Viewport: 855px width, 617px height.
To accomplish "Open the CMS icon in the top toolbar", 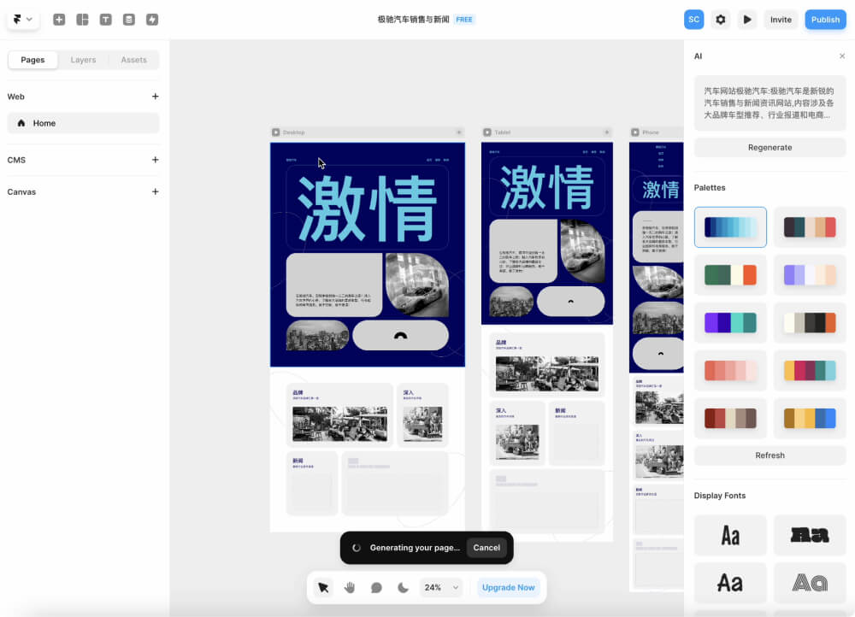I will click(x=128, y=19).
